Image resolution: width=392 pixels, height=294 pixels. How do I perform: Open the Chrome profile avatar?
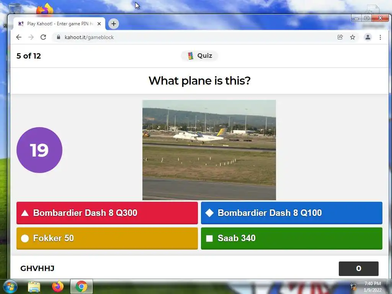pos(368,37)
